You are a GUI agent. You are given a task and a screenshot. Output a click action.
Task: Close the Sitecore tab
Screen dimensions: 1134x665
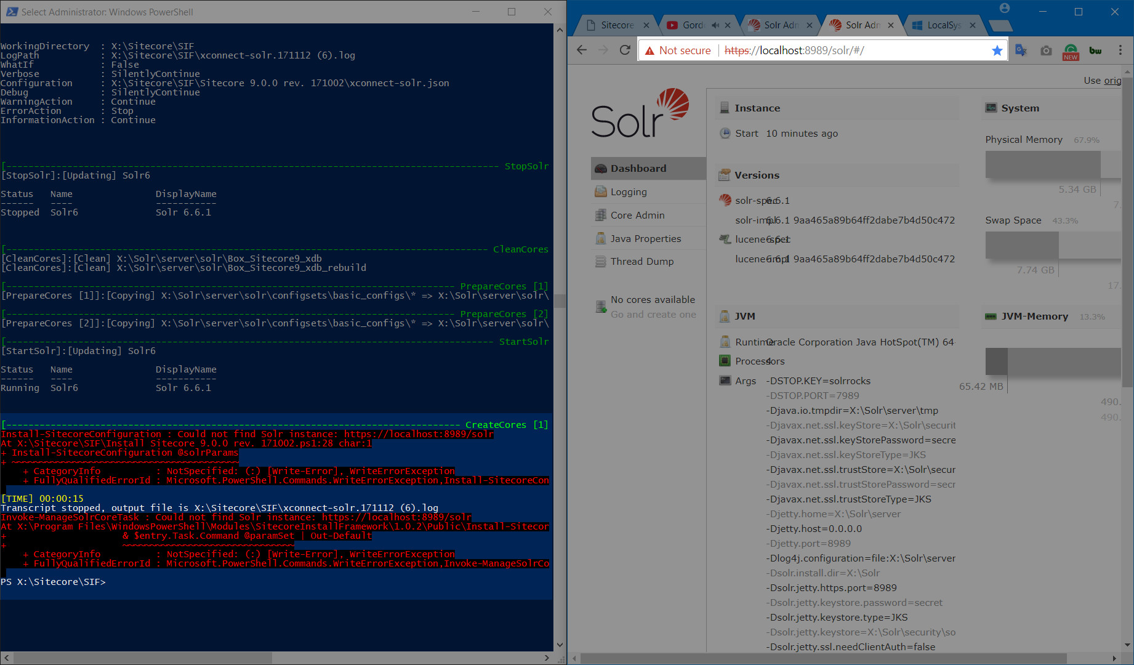[x=646, y=25]
